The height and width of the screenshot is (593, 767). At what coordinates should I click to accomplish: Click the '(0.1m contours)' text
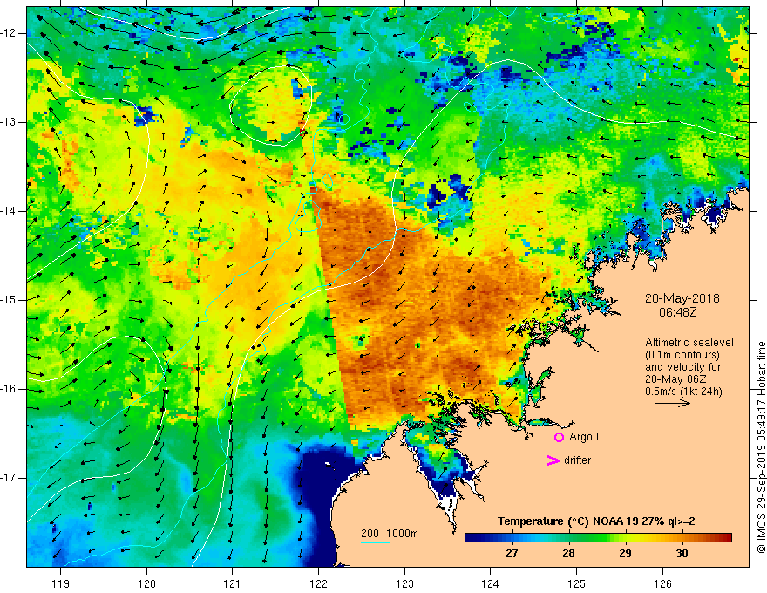682,355
